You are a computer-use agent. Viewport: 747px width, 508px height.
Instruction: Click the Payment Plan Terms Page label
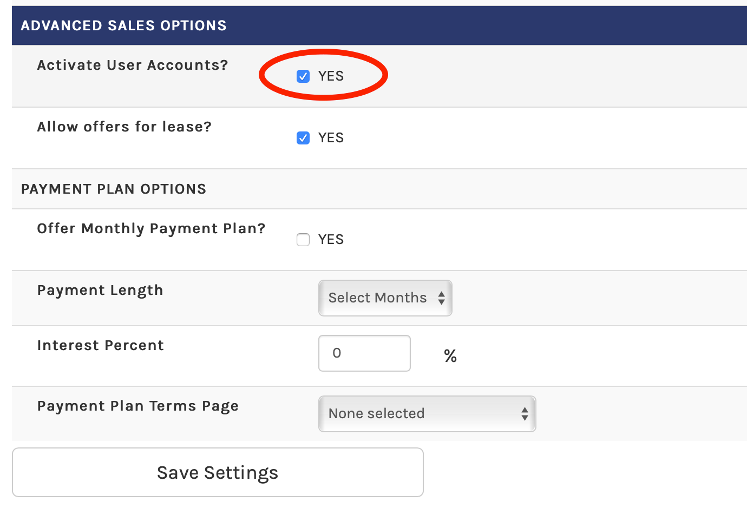click(138, 406)
